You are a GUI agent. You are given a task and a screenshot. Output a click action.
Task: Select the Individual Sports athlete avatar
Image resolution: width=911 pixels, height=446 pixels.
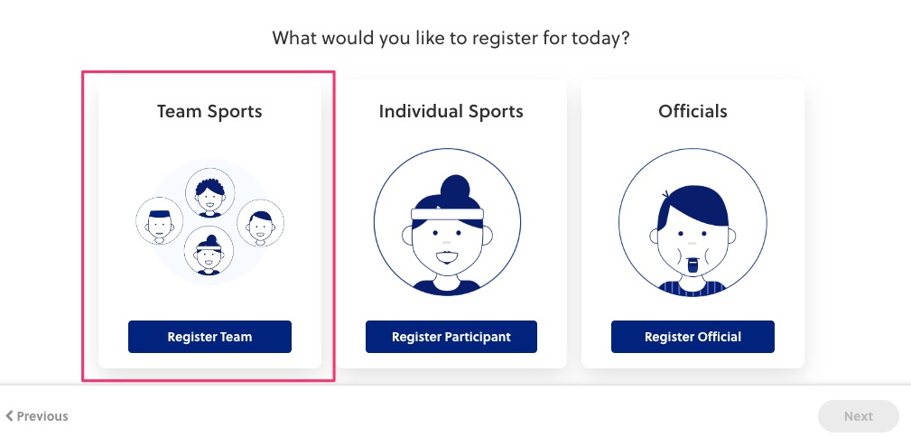coord(447,223)
